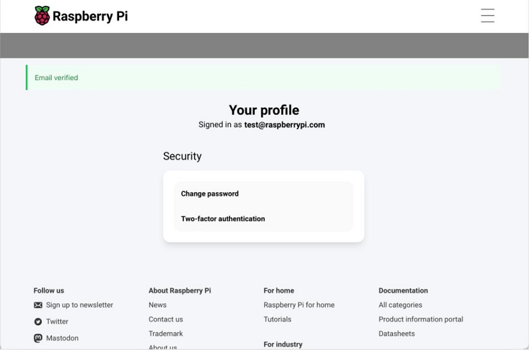Open Two-factor authentication settings
Screen dimensions: 531x358
[224, 219]
